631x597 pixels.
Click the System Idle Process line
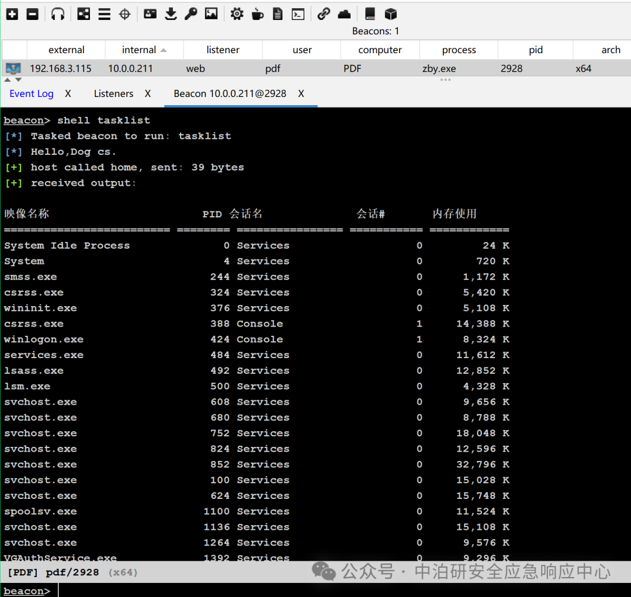(256, 245)
